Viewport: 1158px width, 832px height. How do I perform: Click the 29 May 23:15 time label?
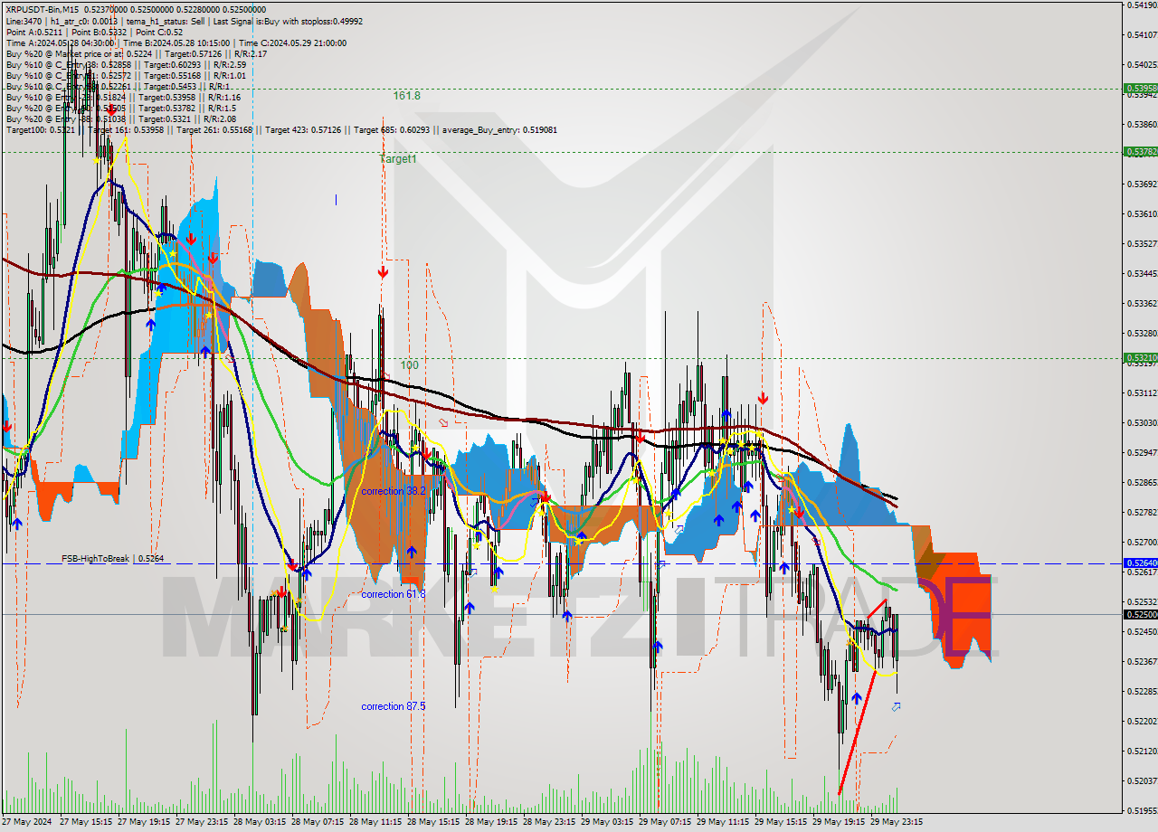[x=896, y=822]
